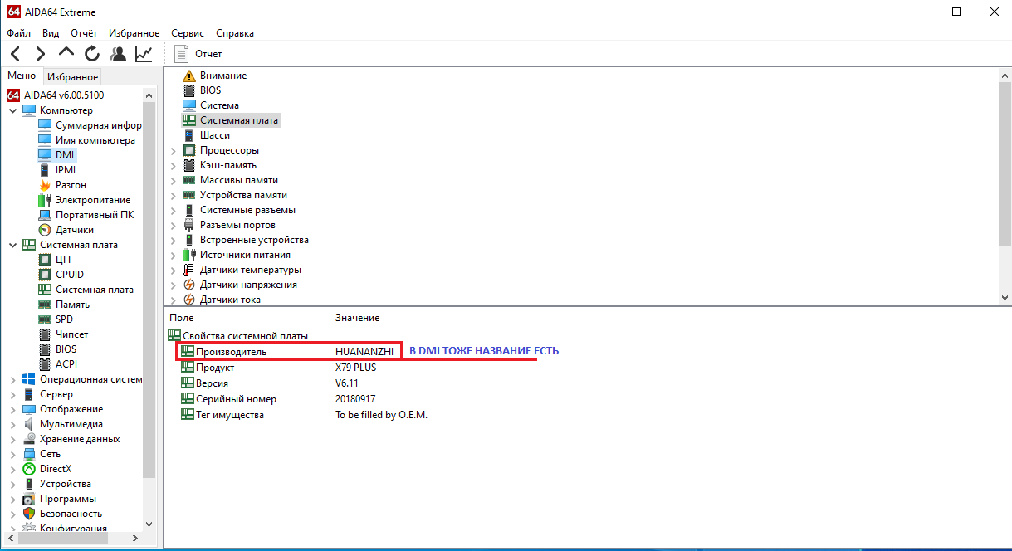Open the Справка menu
The height and width of the screenshot is (551, 1012).
(x=235, y=33)
